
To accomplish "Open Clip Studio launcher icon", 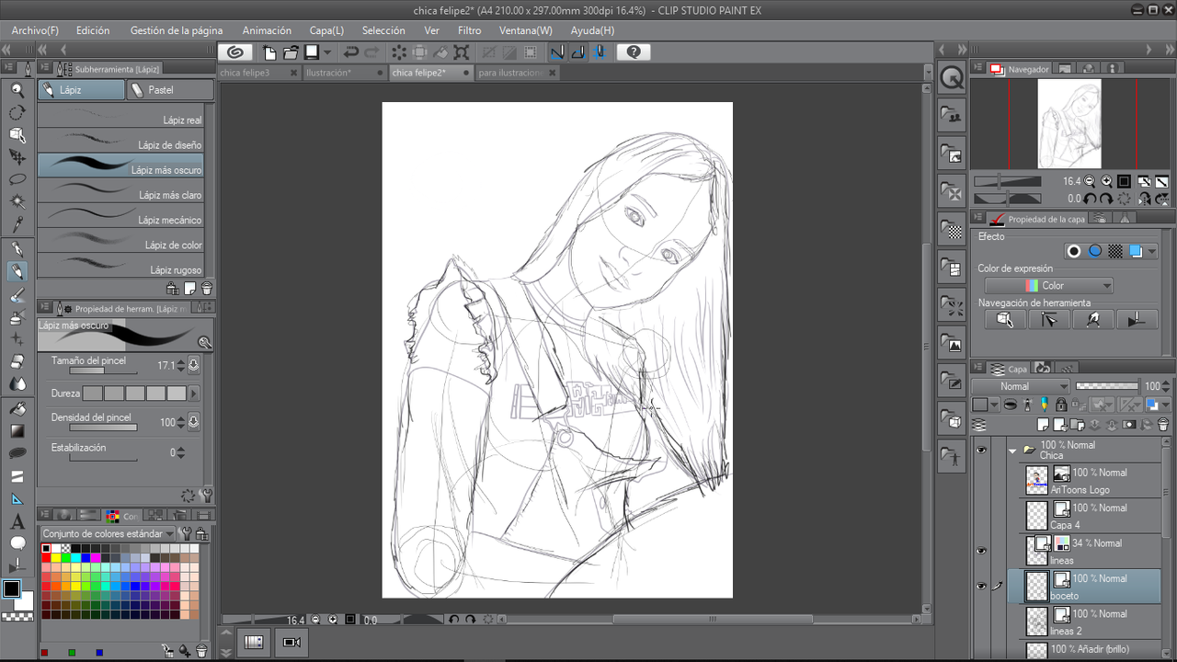I will (235, 52).
